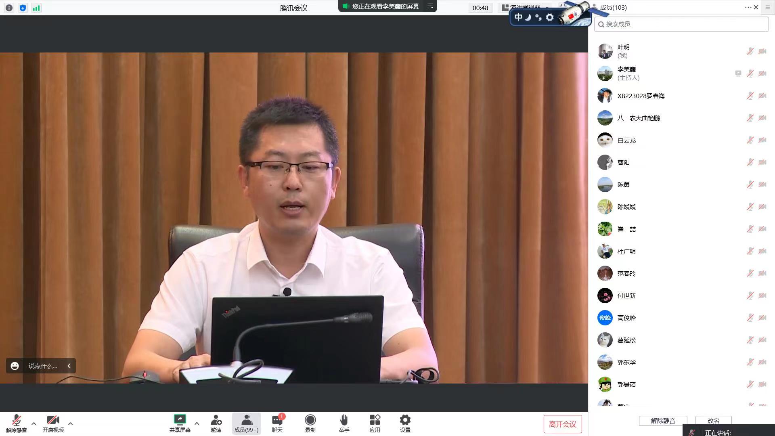775x436 pixels.
Task: Toggle camera icon for 陈勇 in member list
Action: click(762, 184)
